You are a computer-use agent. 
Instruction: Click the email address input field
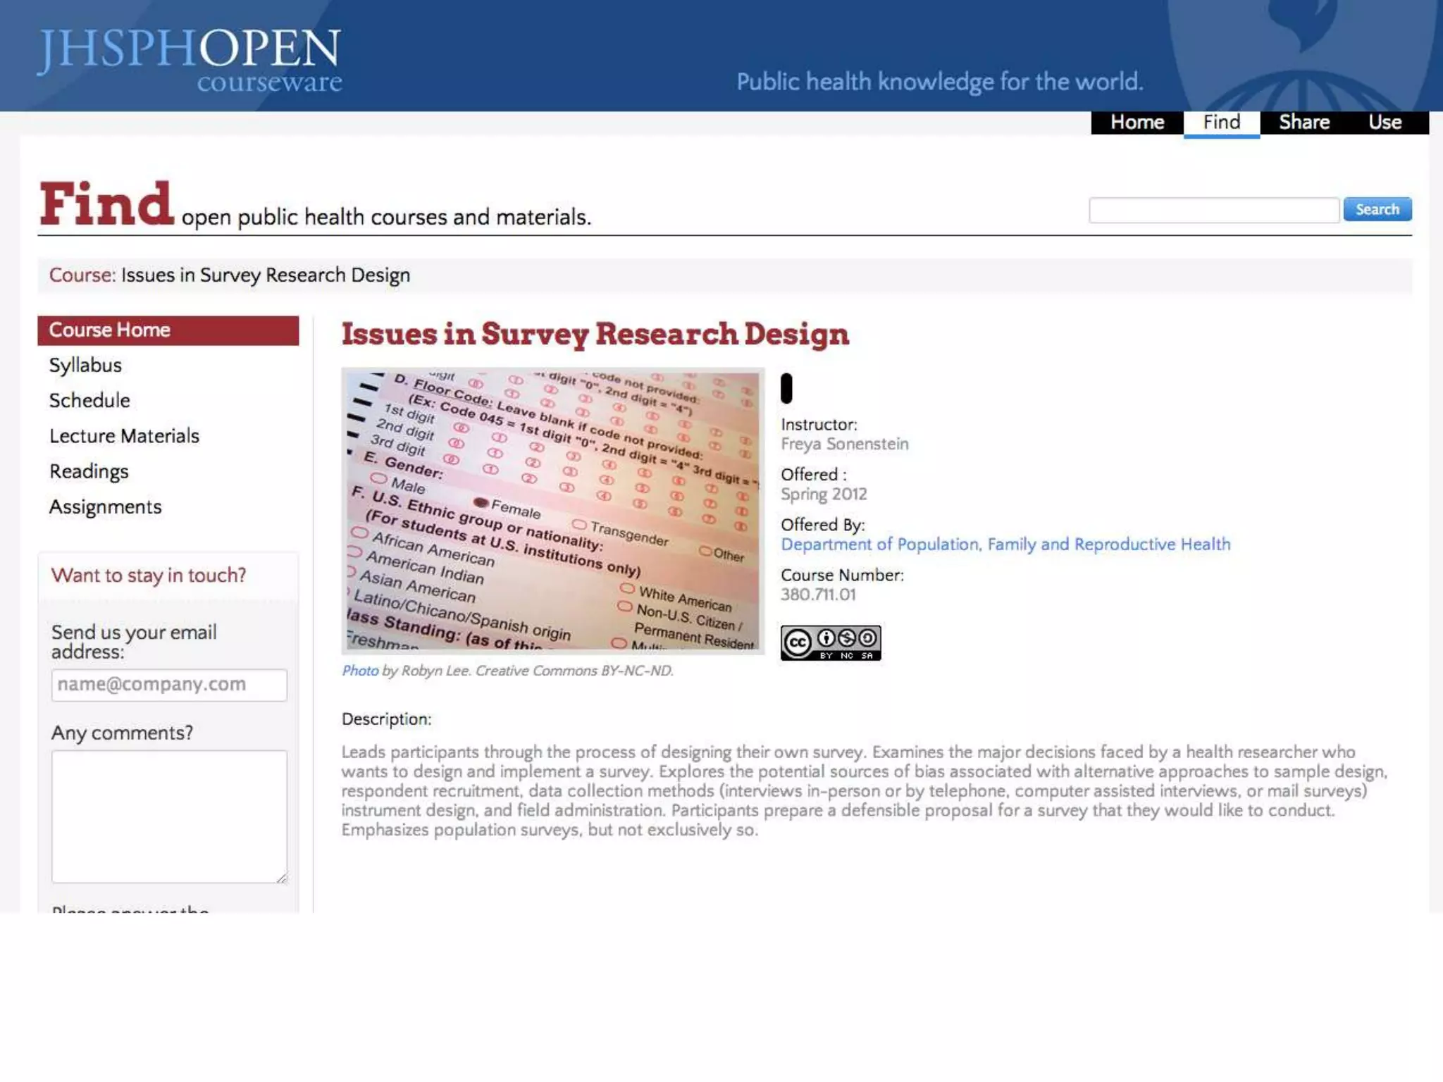pyautogui.click(x=169, y=685)
